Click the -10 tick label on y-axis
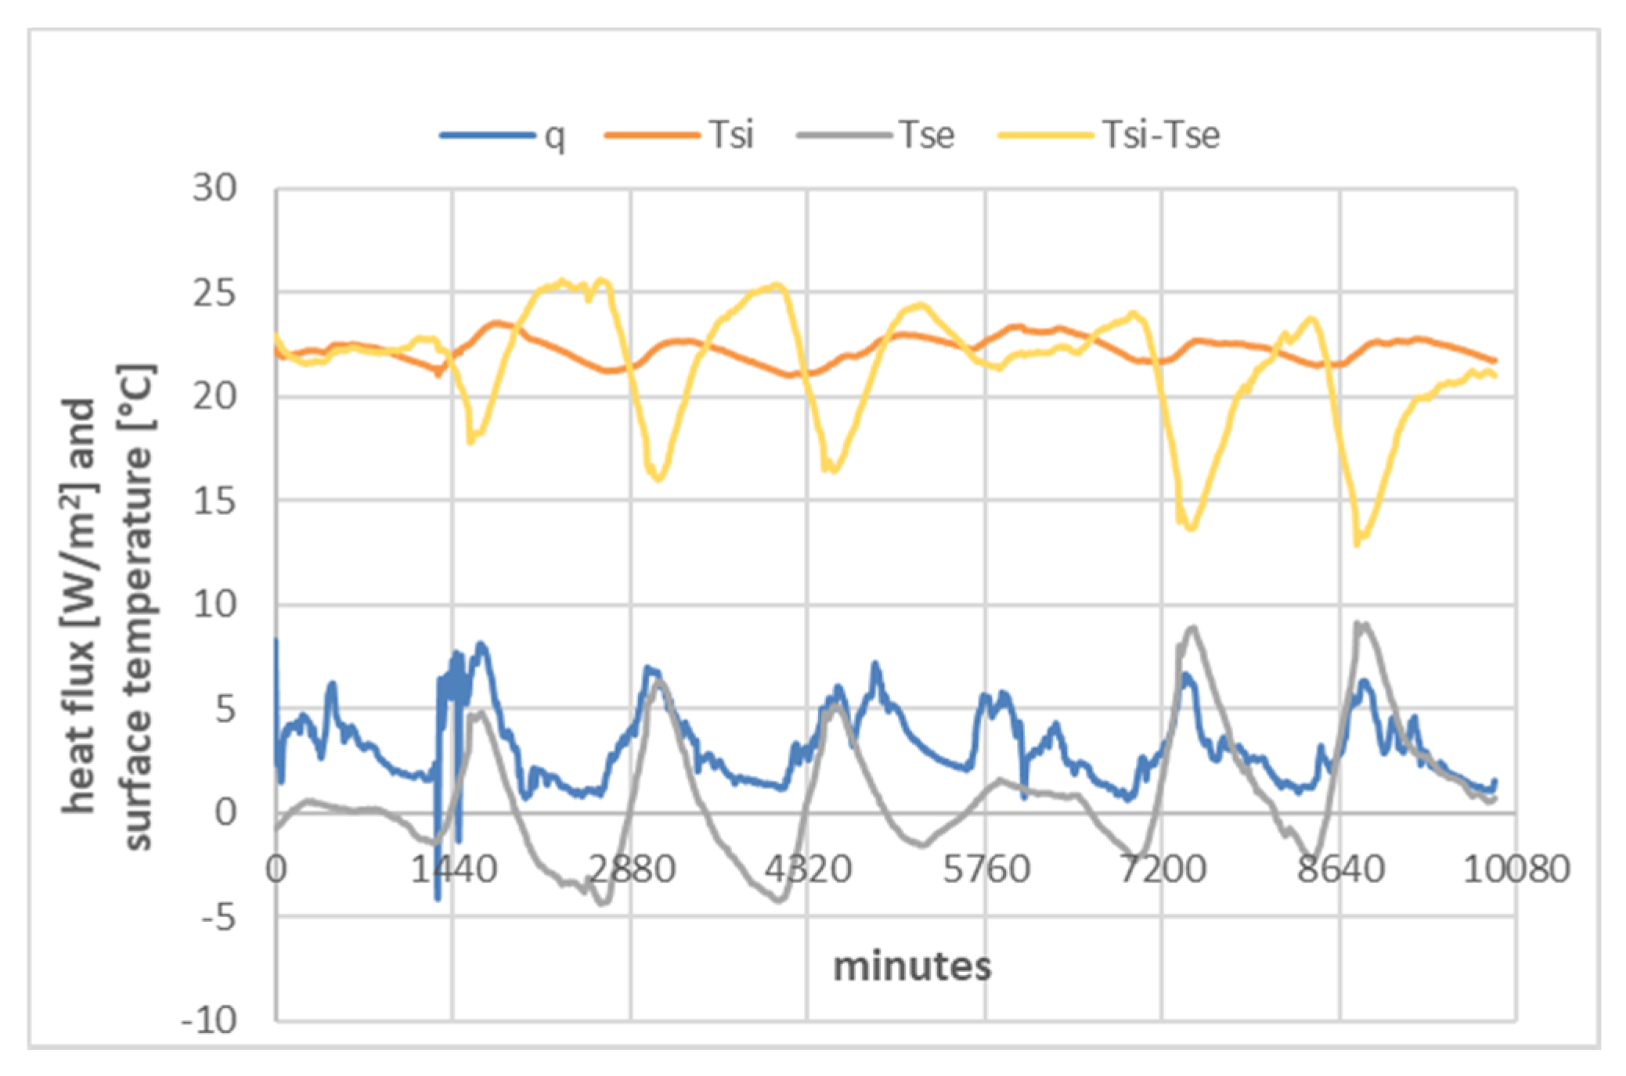Image resolution: width=1626 pixels, height=1076 pixels. coord(209,1020)
